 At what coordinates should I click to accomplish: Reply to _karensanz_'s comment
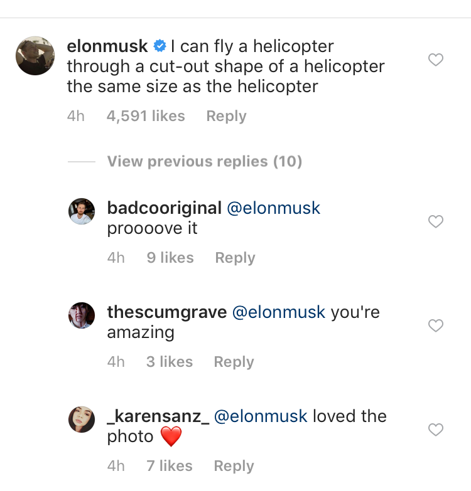(x=234, y=467)
